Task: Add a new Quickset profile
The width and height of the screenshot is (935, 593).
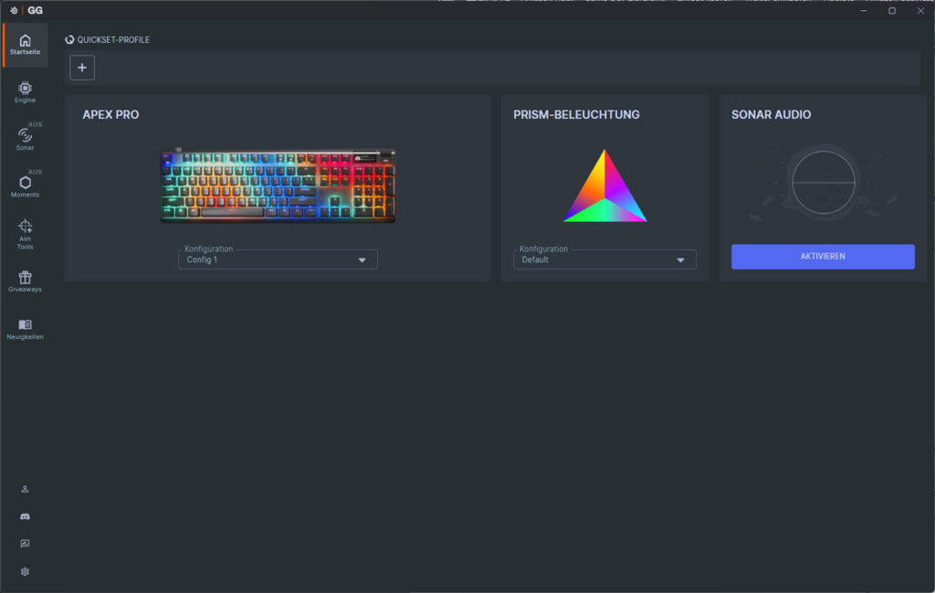Action: (82, 68)
